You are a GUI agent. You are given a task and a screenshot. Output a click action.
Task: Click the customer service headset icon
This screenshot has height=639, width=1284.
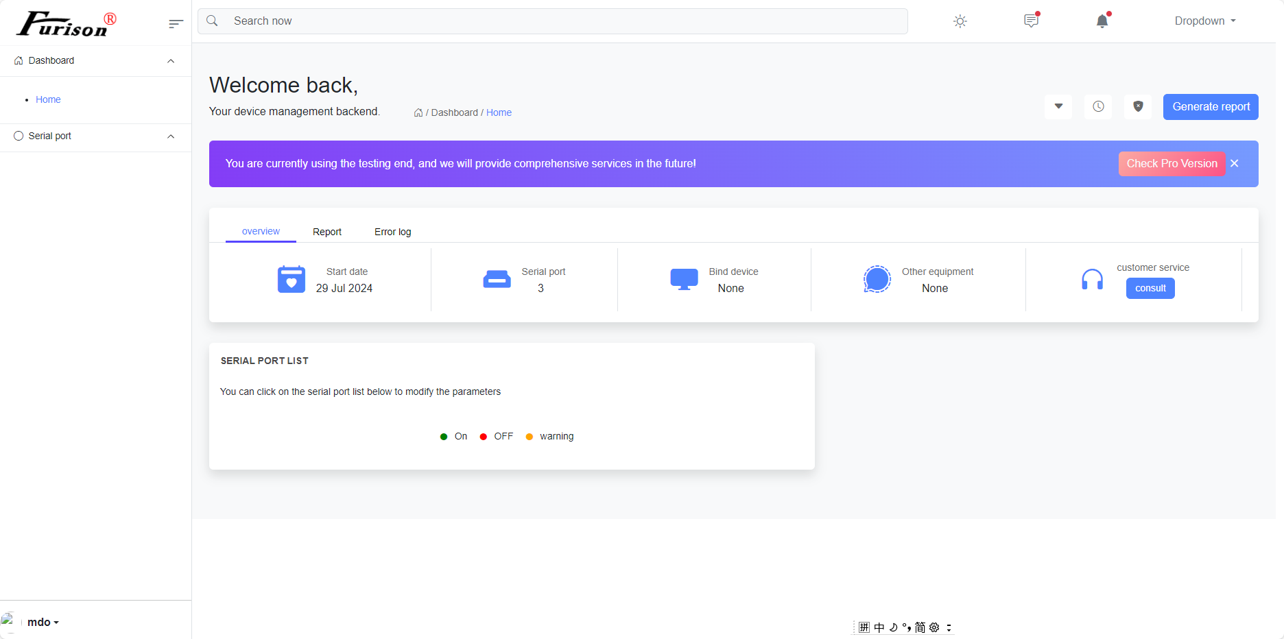click(1092, 280)
